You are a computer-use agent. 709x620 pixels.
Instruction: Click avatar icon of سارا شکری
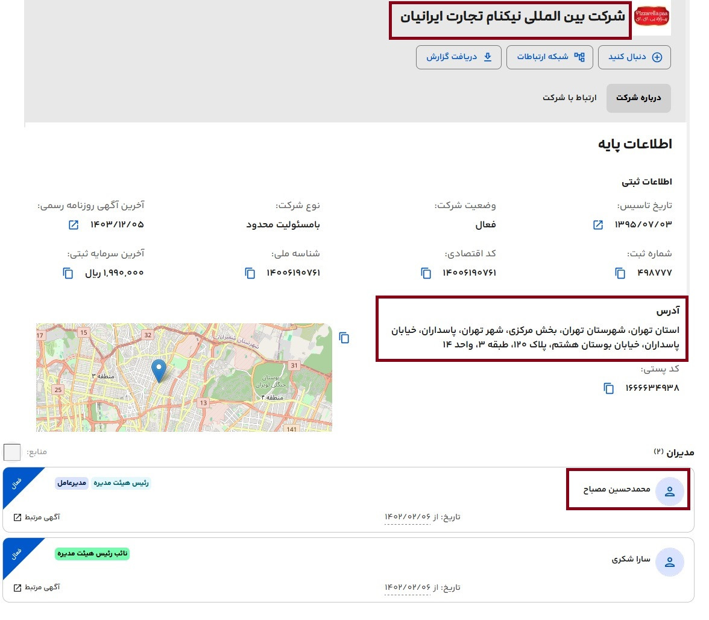[669, 561]
